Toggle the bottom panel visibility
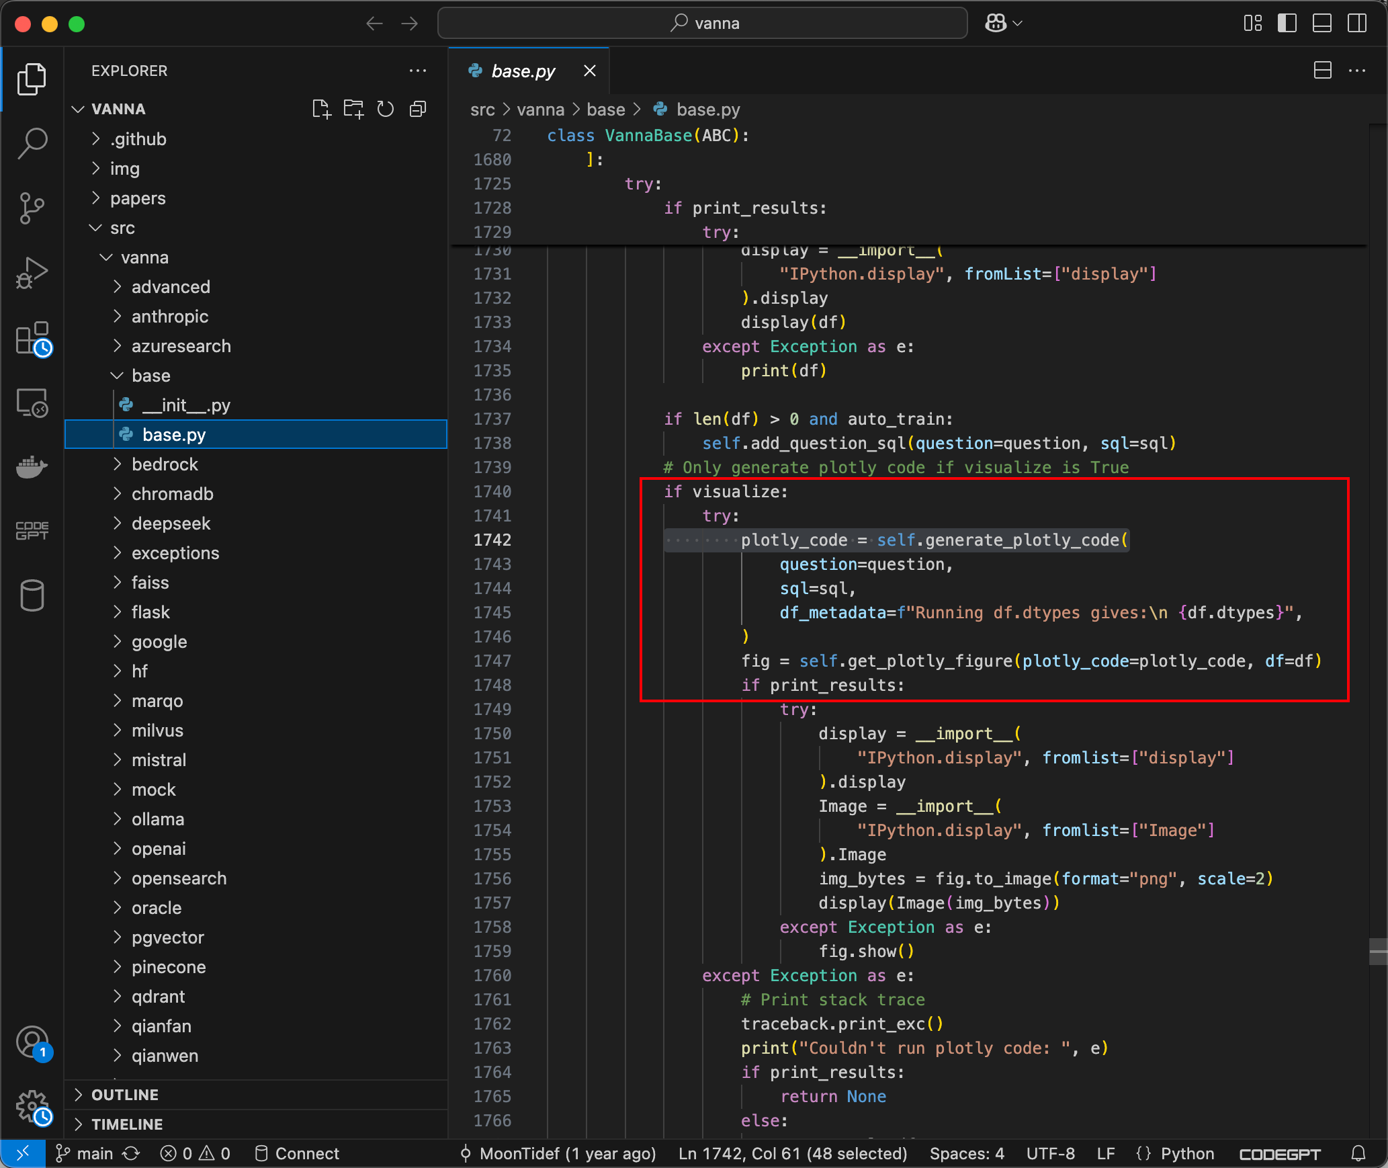 (x=1321, y=24)
